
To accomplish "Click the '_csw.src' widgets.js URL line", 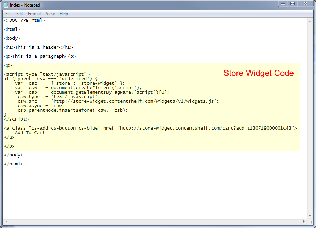I will 117,101.
